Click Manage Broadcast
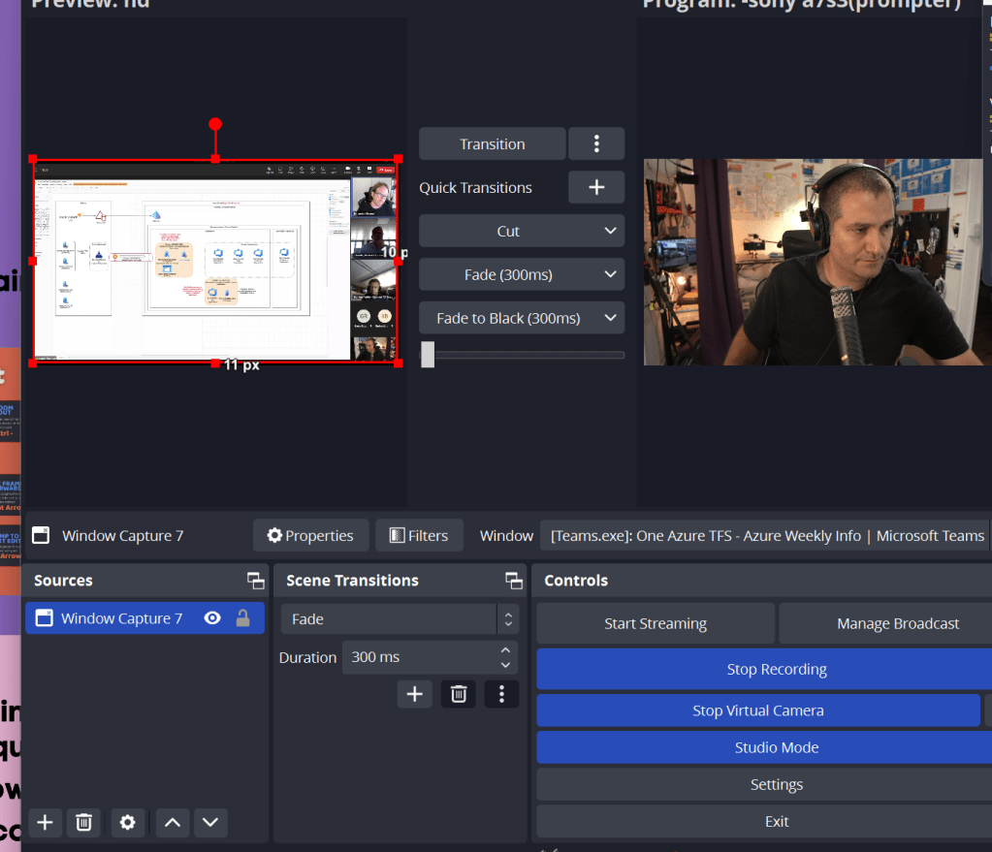The image size is (992, 852). [x=885, y=623]
